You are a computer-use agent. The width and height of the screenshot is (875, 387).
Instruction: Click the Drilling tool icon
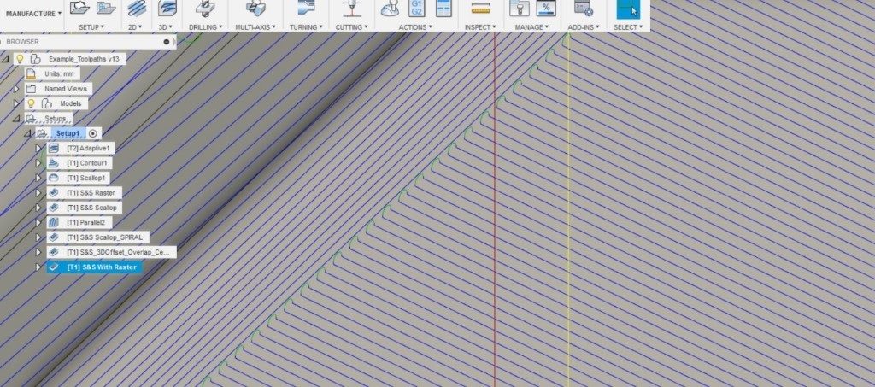click(x=206, y=8)
